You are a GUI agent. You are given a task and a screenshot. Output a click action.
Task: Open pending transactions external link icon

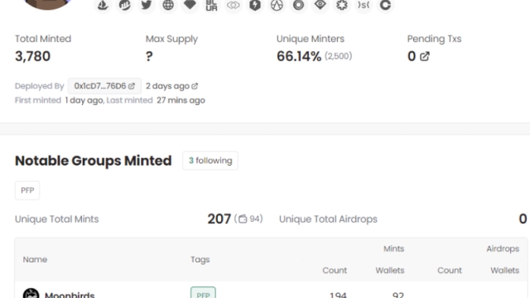tap(425, 56)
